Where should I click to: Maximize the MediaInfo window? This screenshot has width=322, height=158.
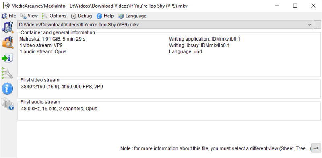295,6
